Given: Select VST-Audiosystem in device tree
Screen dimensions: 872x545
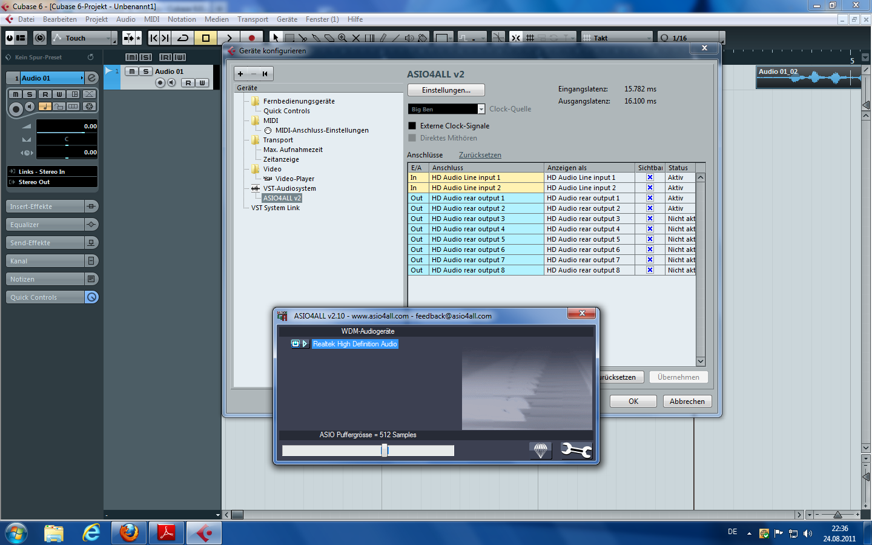Looking at the screenshot, I should click(289, 188).
